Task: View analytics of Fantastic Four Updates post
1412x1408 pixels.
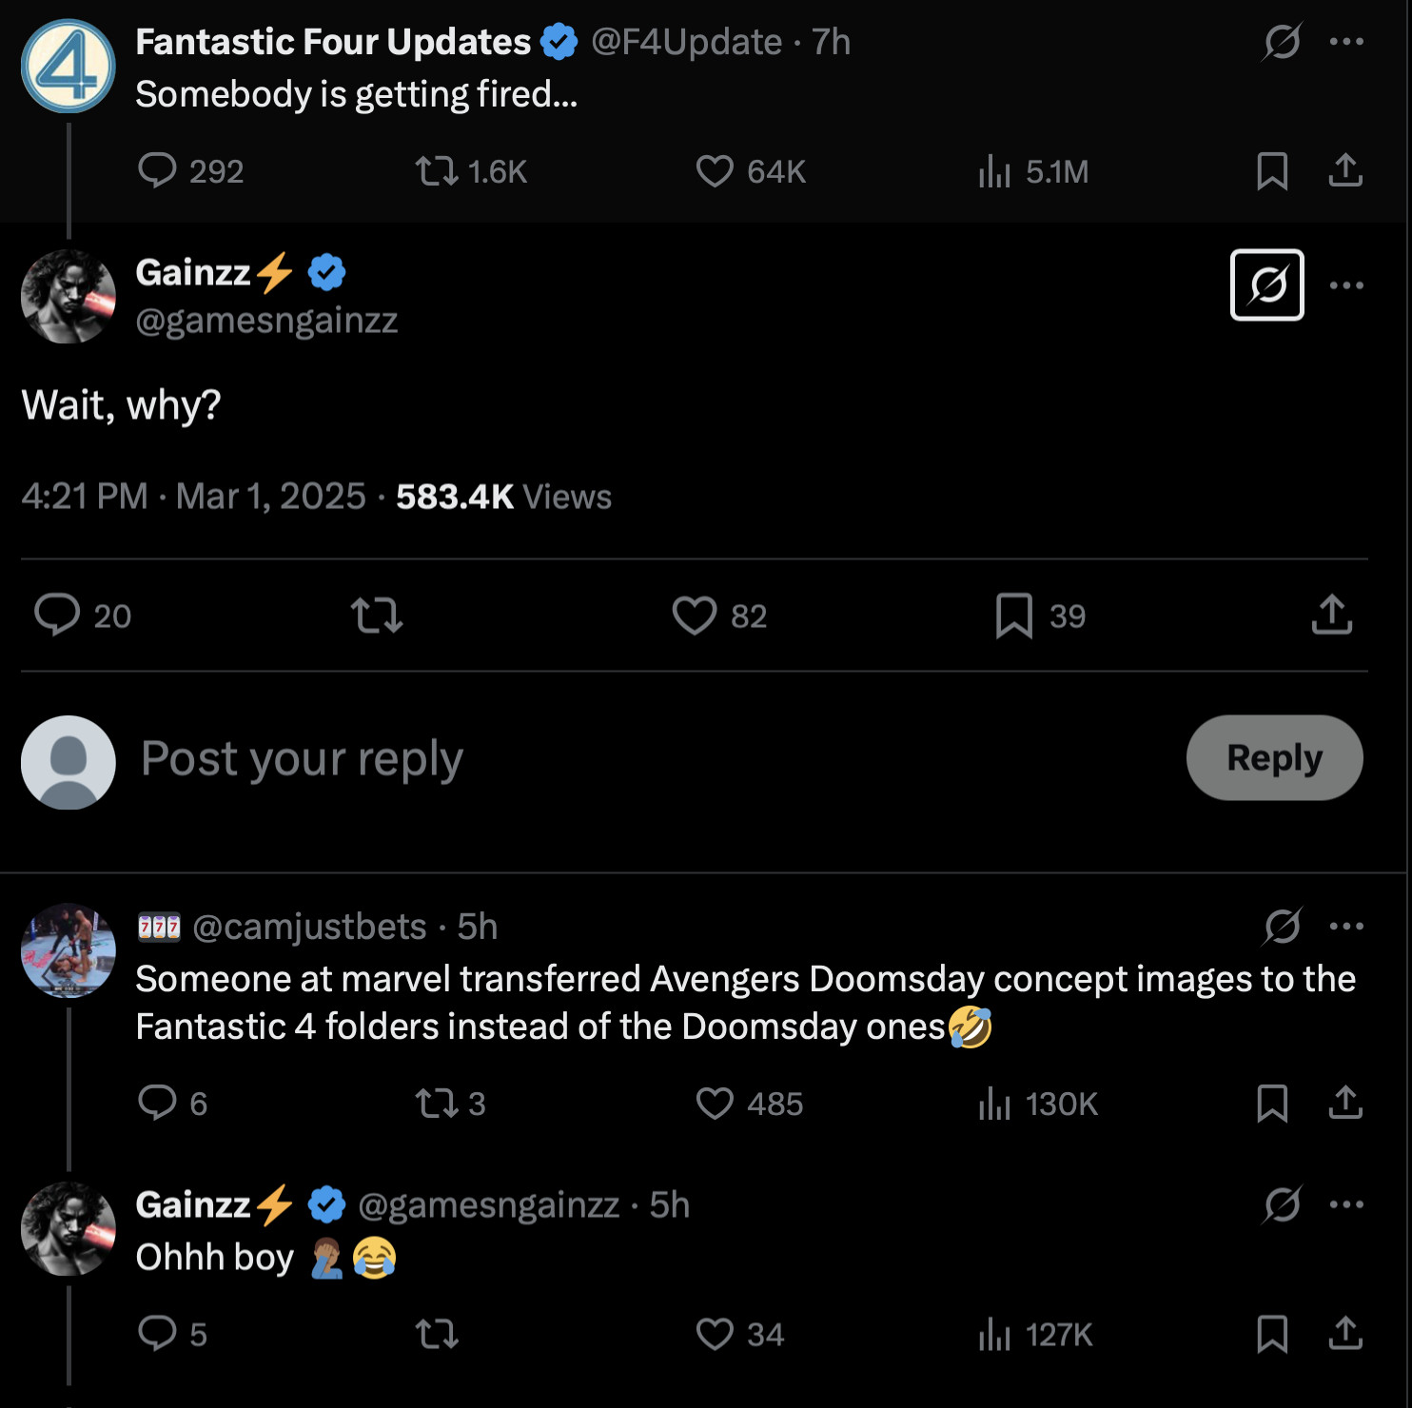Action: tap(994, 171)
